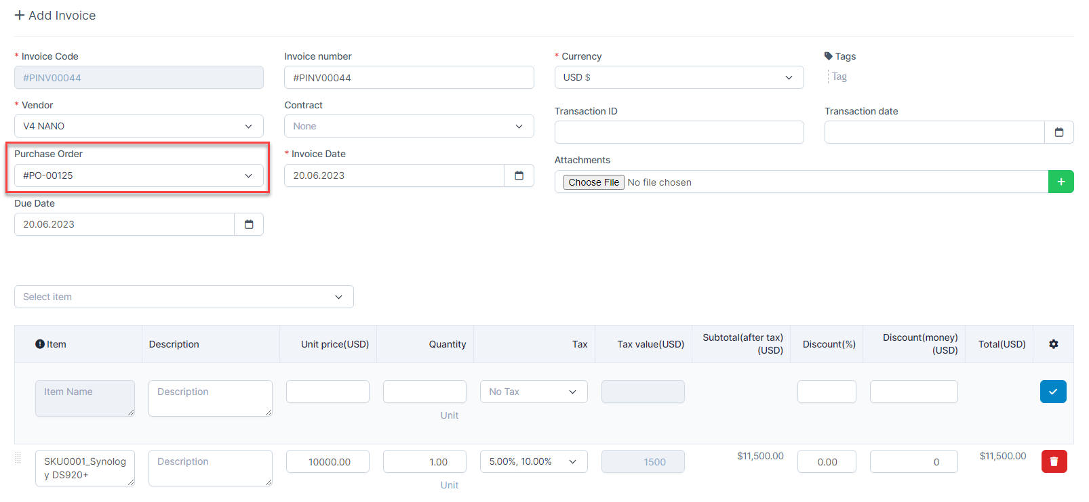
Task: Expand the Vendor dropdown showing V4 NANO
Action: tap(138, 126)
